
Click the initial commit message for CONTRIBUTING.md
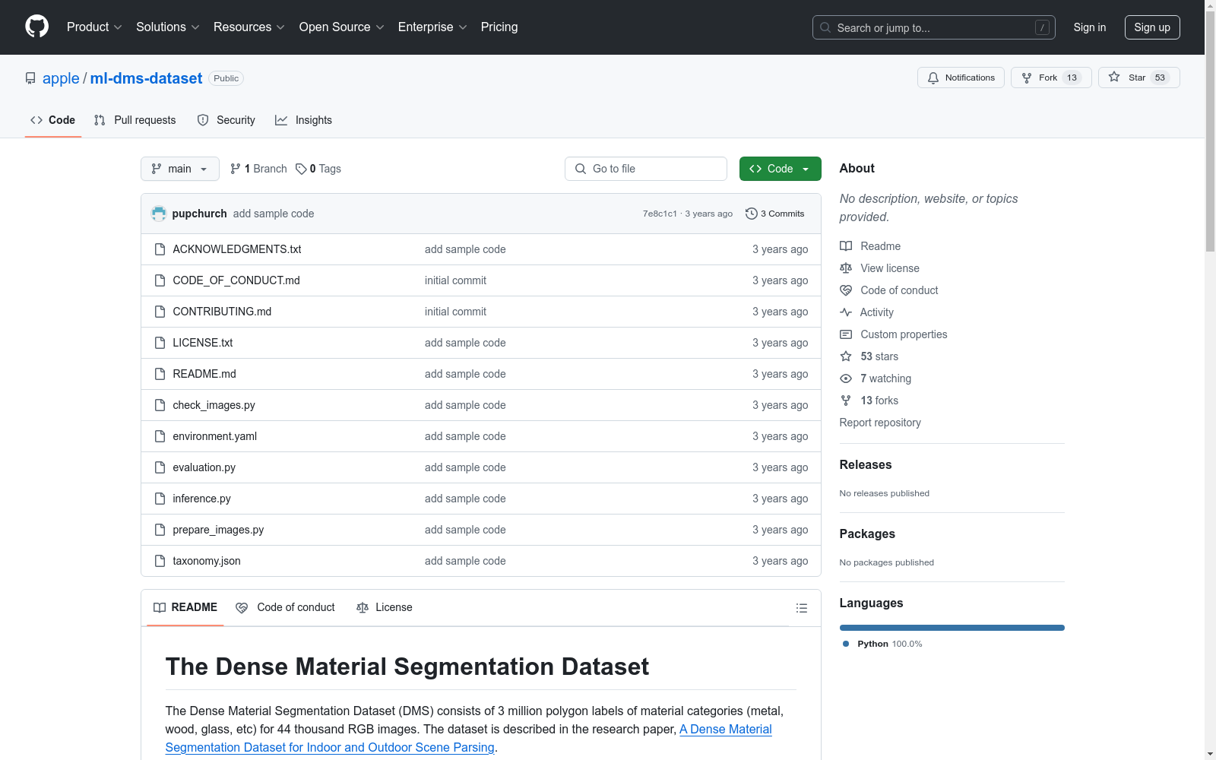(x=455, y=312)
